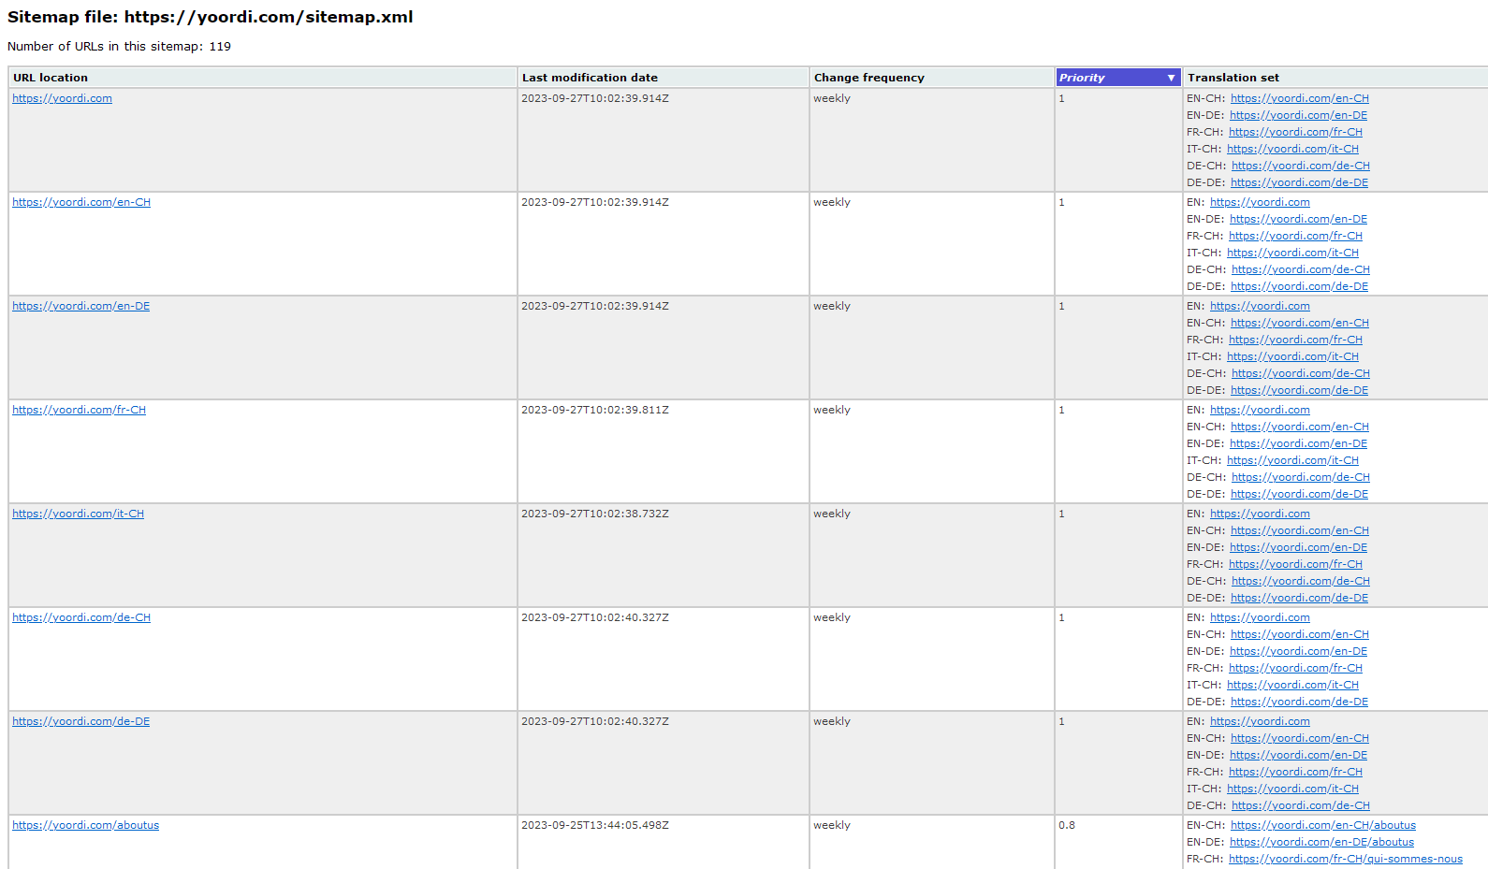This screenshot has width=1488, height=869.
Task: Open DE-CH translation link in yoordi.com root row
Action: click(x=1300, y=166)
